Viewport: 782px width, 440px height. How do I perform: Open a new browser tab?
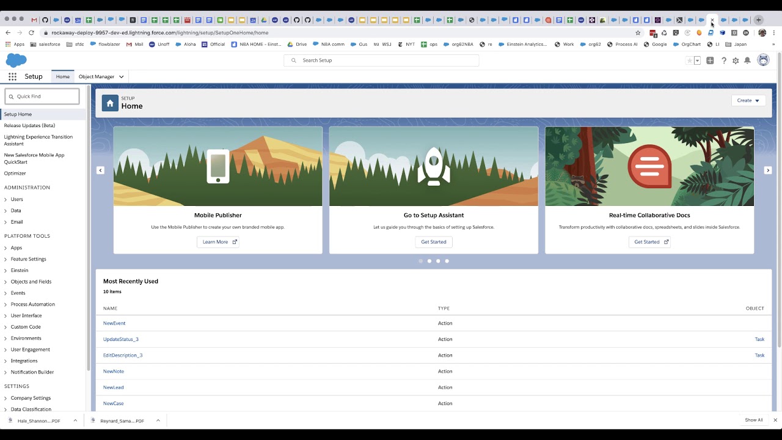click(758, 20)
